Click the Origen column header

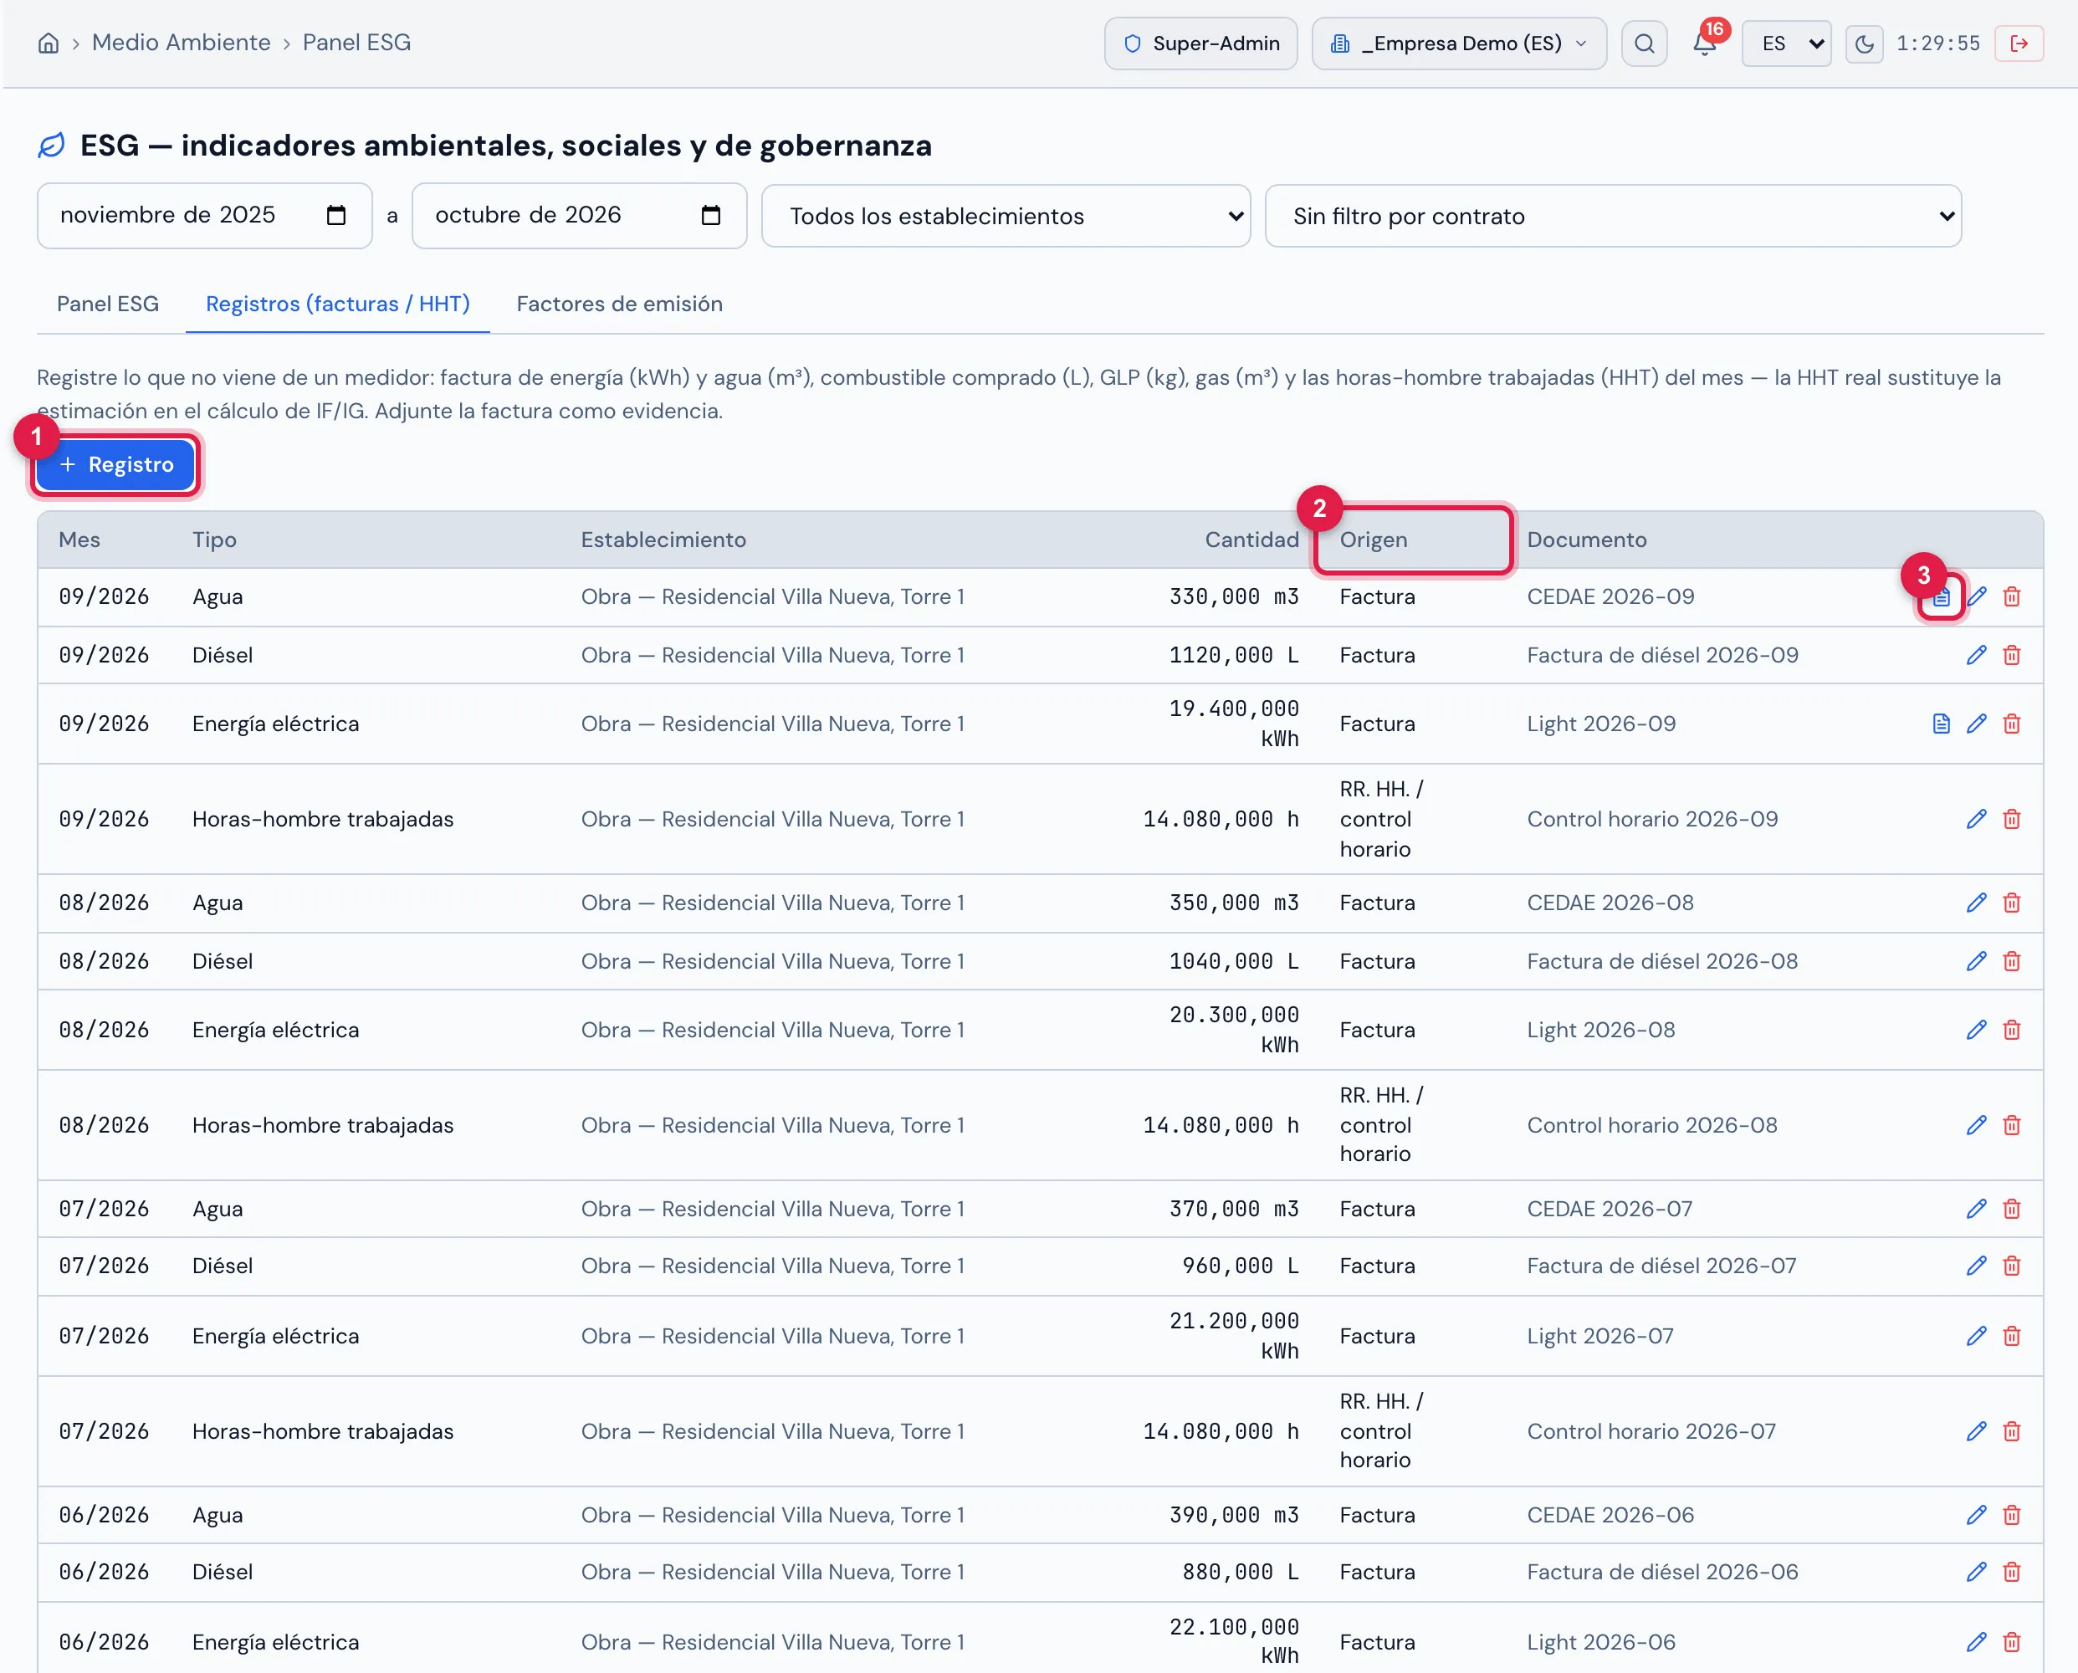[1374, 540]
